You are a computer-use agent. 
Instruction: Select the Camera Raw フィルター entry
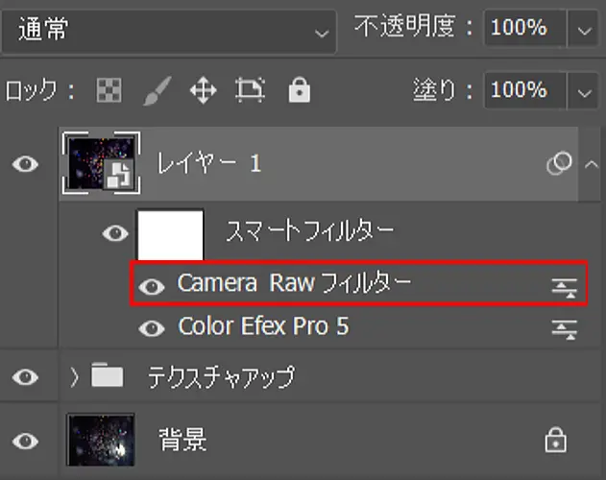click(x=295, y=283)
